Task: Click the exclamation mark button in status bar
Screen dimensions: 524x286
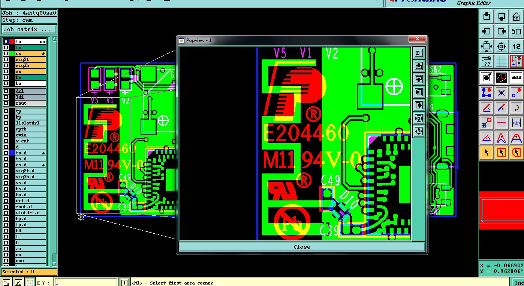Action: (x=124, y=283)
